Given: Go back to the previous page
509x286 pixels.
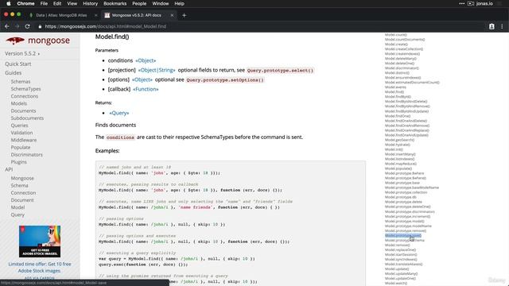Looking at the screenshot, I should point(7,26).
